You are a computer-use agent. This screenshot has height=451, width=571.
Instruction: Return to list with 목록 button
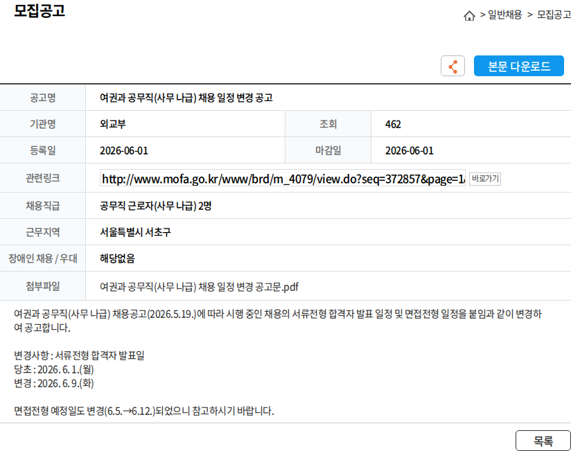(x=543, y=441)
